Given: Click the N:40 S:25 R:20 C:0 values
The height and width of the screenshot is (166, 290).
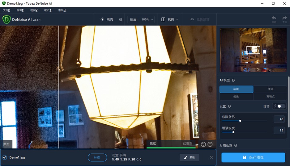Looking at the screenshot, I should click(x=126, y=159).
